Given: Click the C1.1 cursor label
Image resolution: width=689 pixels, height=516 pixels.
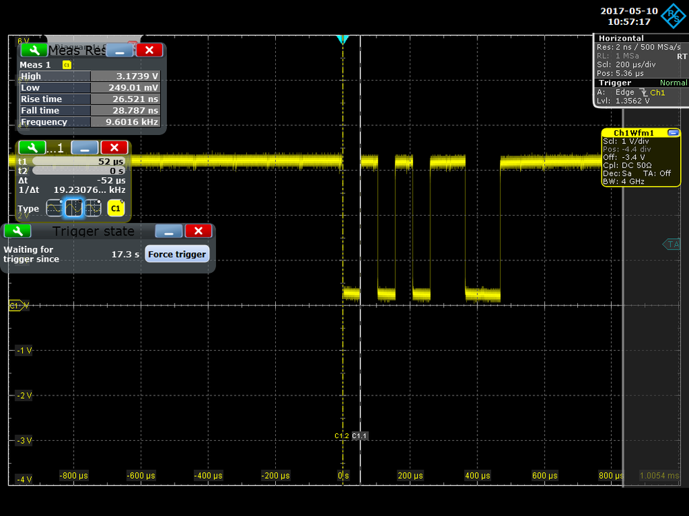Looking at the screenshot, I should (359, 435).
